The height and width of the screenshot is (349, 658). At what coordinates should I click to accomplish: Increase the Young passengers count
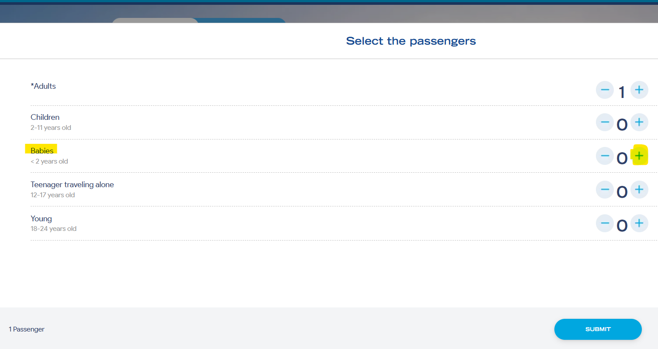coord(639,223)
